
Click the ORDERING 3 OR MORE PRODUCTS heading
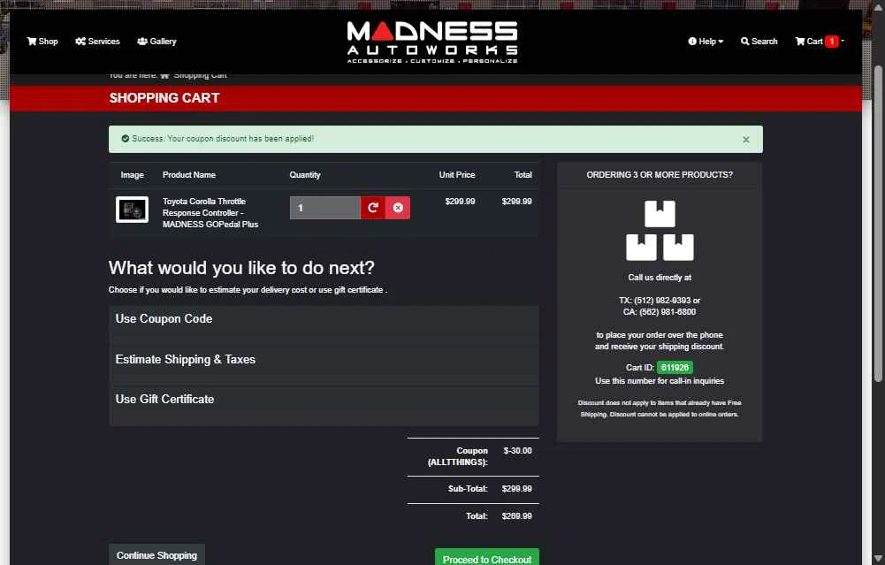(x=660, y=175)
